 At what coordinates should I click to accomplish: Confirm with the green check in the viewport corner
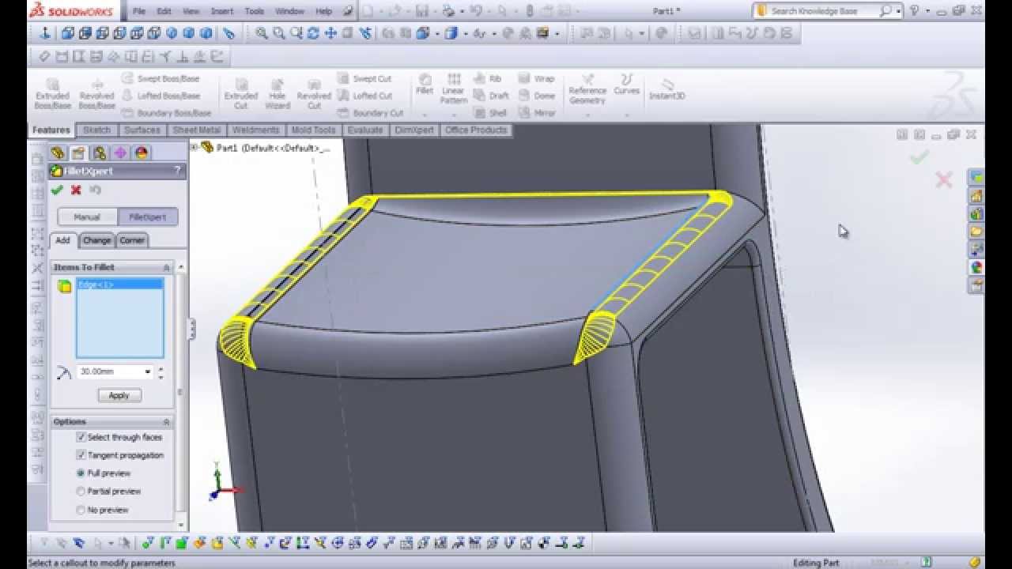(x=918, y=158)
